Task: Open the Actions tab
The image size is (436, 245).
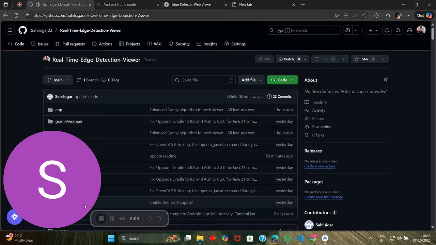Action: click(x=102, y=44)
